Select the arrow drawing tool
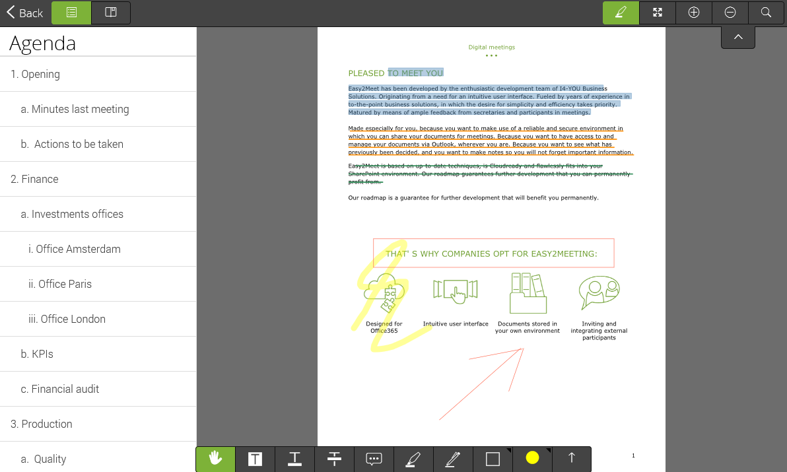This screenshot has width=787, height=472. point(572,457)
